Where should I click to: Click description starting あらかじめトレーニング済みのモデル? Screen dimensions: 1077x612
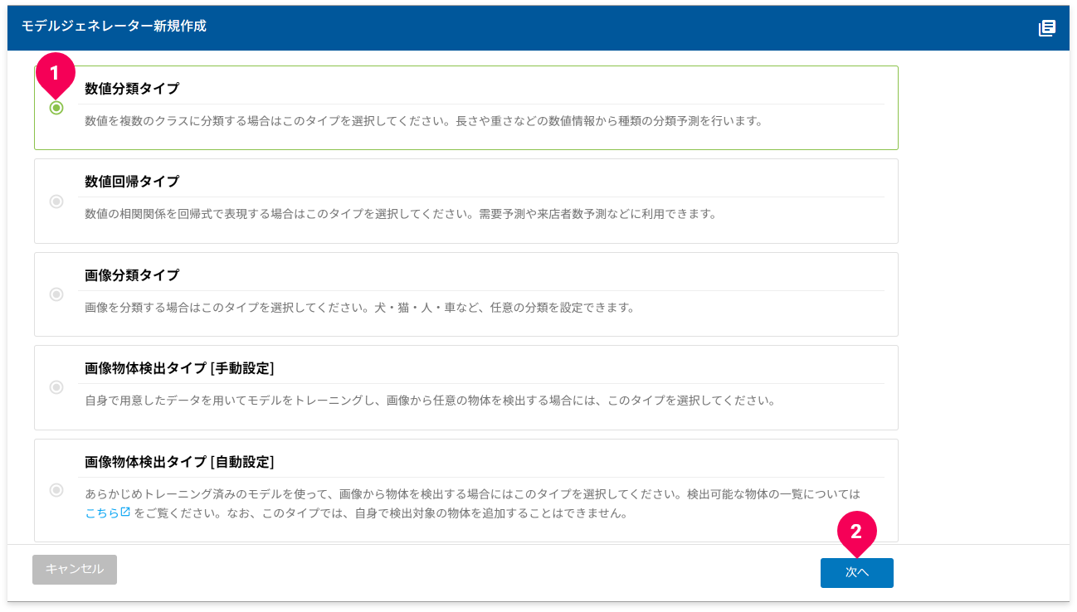tap(473, 503)
